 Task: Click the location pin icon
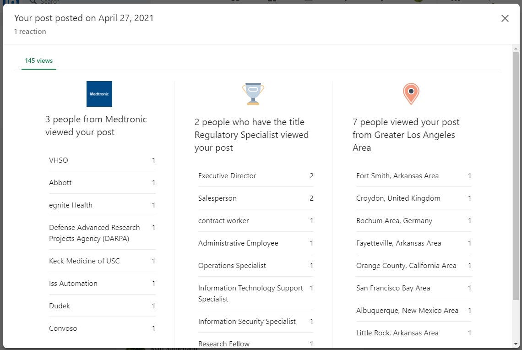pyautogui.click(x=411, y=94)
